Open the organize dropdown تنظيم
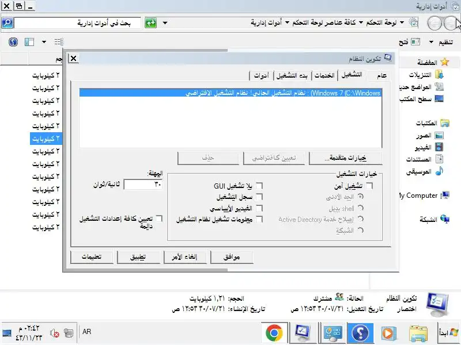Screen dimensions: 461x345 point(441,42)
